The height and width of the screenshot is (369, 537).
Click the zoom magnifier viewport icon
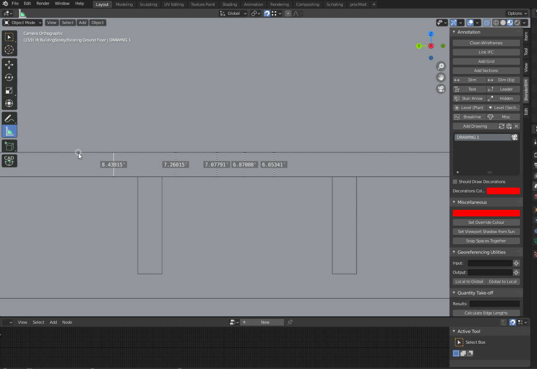[441, 66]
